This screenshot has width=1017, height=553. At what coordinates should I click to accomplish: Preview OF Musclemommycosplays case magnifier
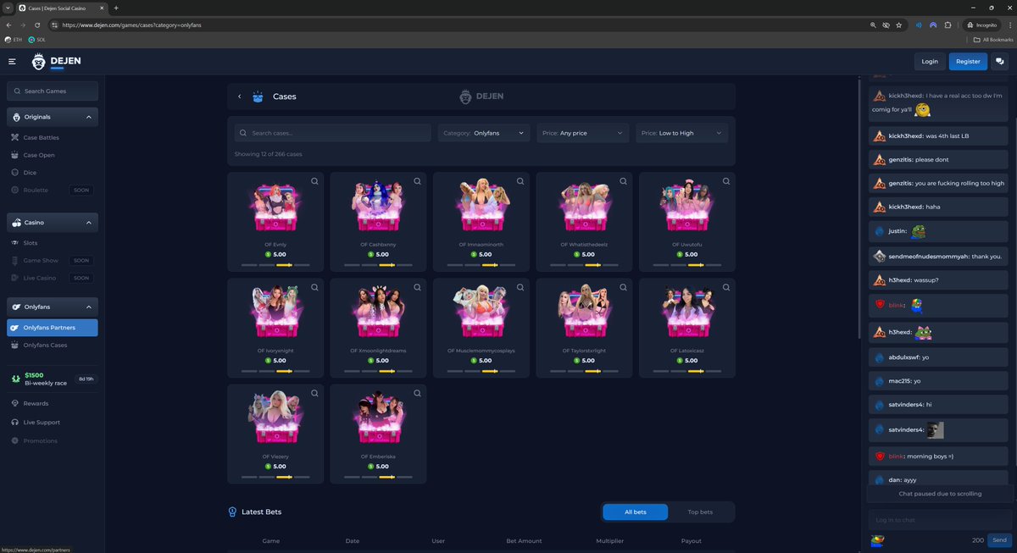pos(520,287)
